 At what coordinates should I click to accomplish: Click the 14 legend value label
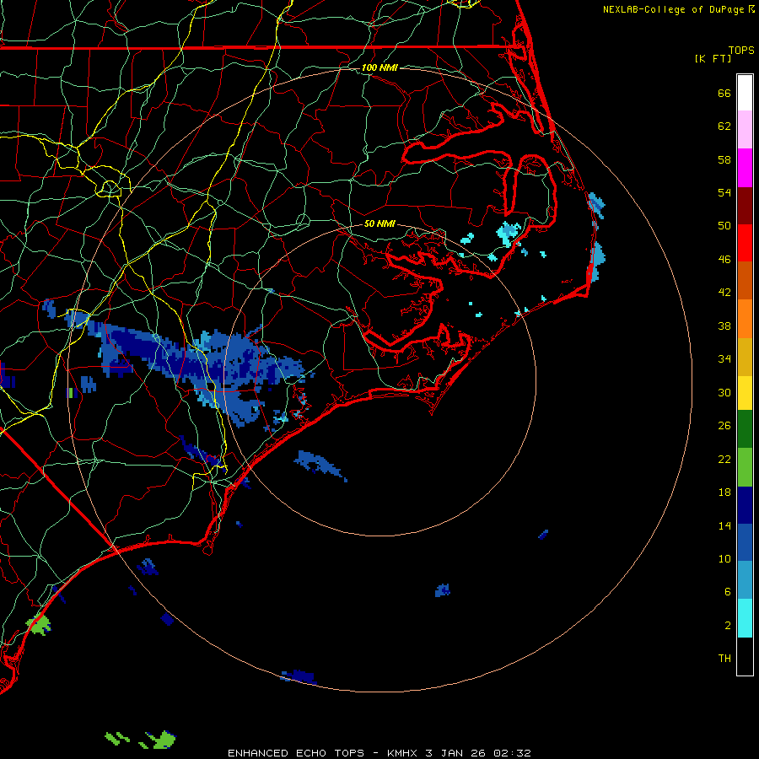(724, 525)
